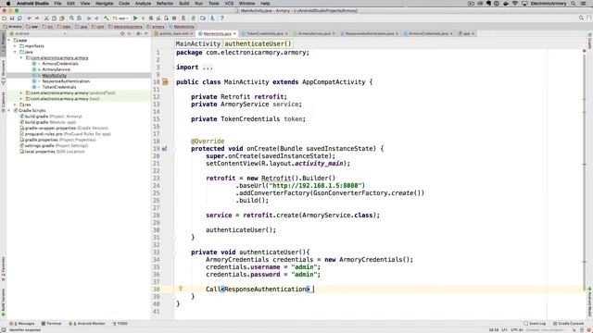Screen dimensions: 593x333
Task: Open the Messages tool window
Action: [22, 324]
